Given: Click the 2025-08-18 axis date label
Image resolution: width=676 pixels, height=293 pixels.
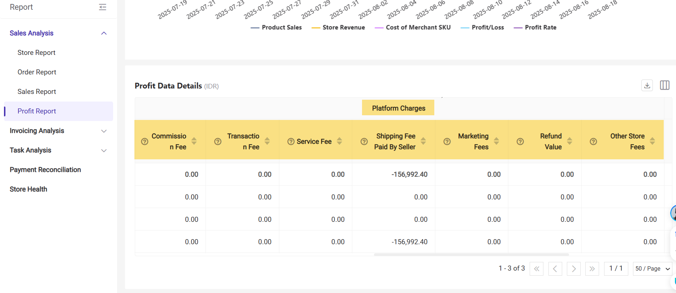Looking at the screenshot, I should pyautogui.click(x=602, y=10).
